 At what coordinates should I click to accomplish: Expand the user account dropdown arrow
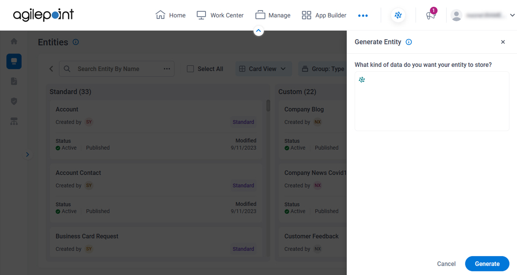(512, 15)
